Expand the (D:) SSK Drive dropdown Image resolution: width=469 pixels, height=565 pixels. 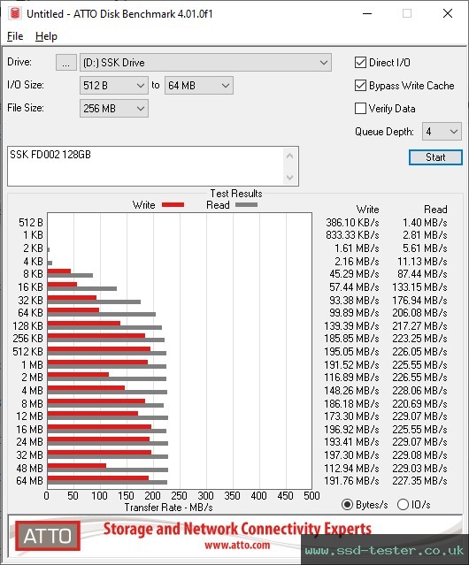click(205, 63)
